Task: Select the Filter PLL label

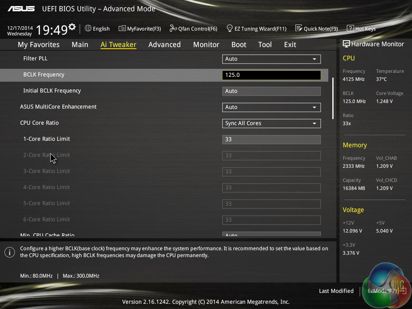Action: pyautogui.click(x=35, y=58)
